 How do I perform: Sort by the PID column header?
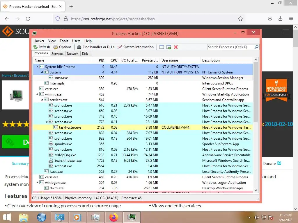pyautogui.click(x=98, y=60)
